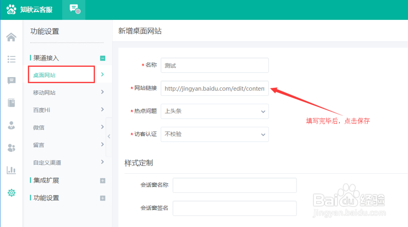This screenshot has height=227, width=408.
Task: Click the 功能设置 panel title
Action: point(45,31)
